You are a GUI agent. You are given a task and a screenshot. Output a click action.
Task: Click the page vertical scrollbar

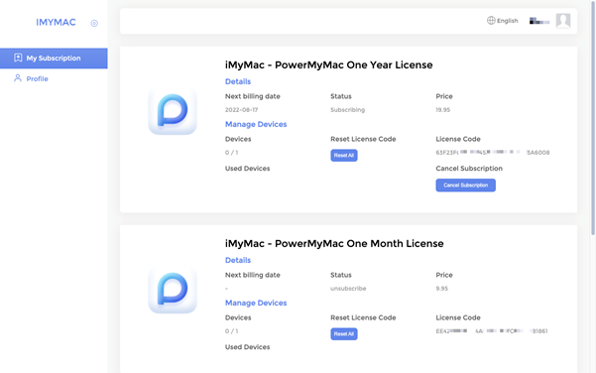pyautogui.click(x=593, y=118)
